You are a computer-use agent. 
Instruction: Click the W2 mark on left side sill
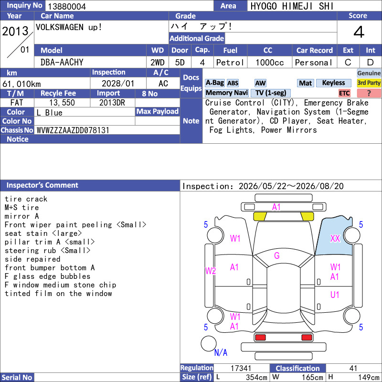click(211, 271)
